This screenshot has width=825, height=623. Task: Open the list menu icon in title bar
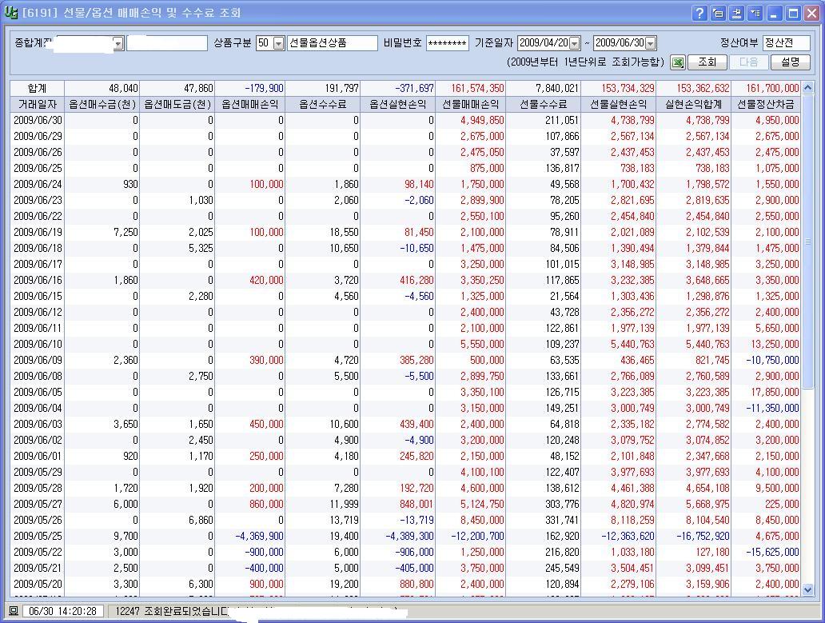click(755, 13)
